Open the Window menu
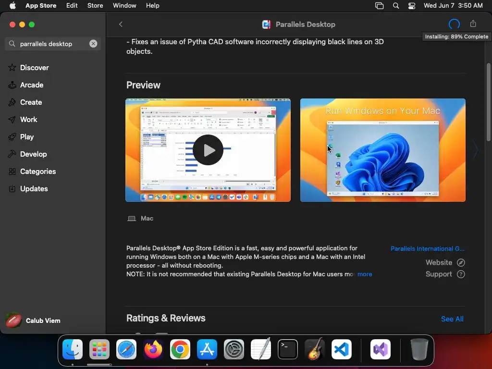The height and width of the screenshot is (369, 492). click(x=124, y=6)
